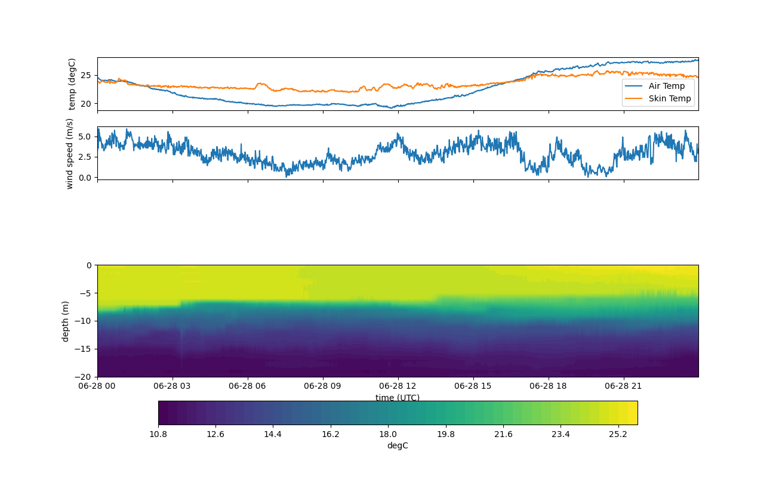Viewport: 776px width, 477px height.
Task: Click the '06-28 00' time tick label
Action: pos(97,386)
